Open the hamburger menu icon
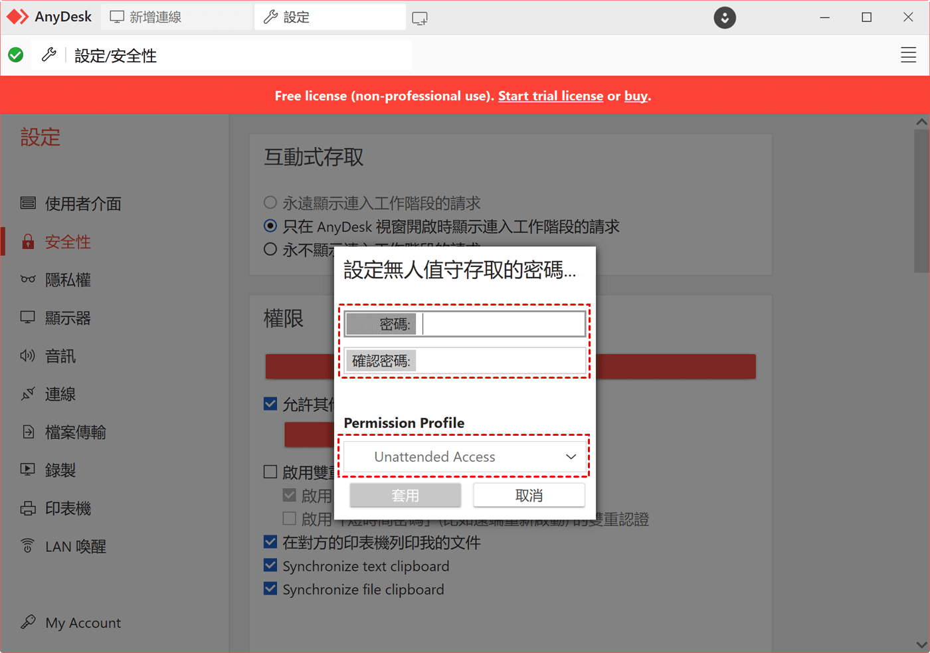 (x=908, y=55)
